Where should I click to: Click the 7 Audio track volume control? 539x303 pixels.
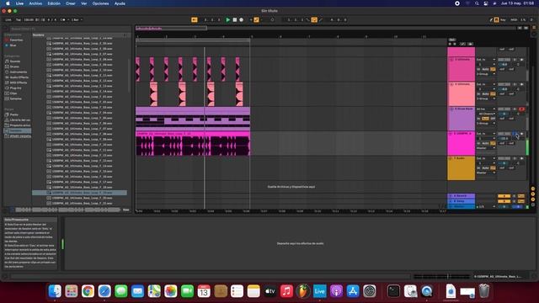(504, 163)
